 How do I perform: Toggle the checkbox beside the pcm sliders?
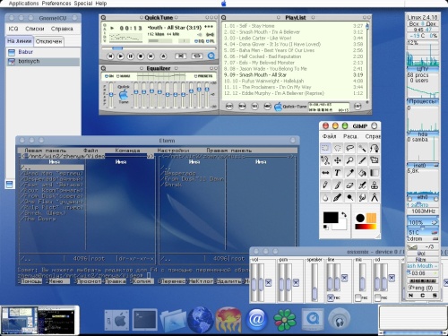point(296,282)
